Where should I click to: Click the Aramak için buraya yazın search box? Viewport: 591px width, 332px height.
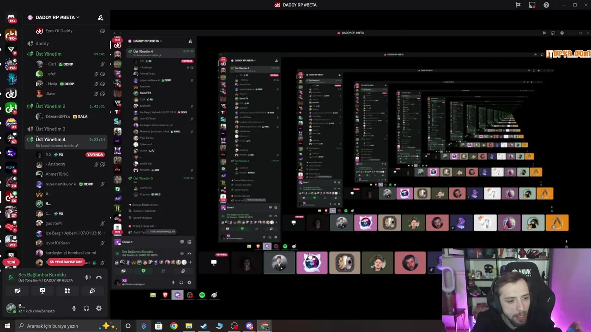tap(68, 326)
